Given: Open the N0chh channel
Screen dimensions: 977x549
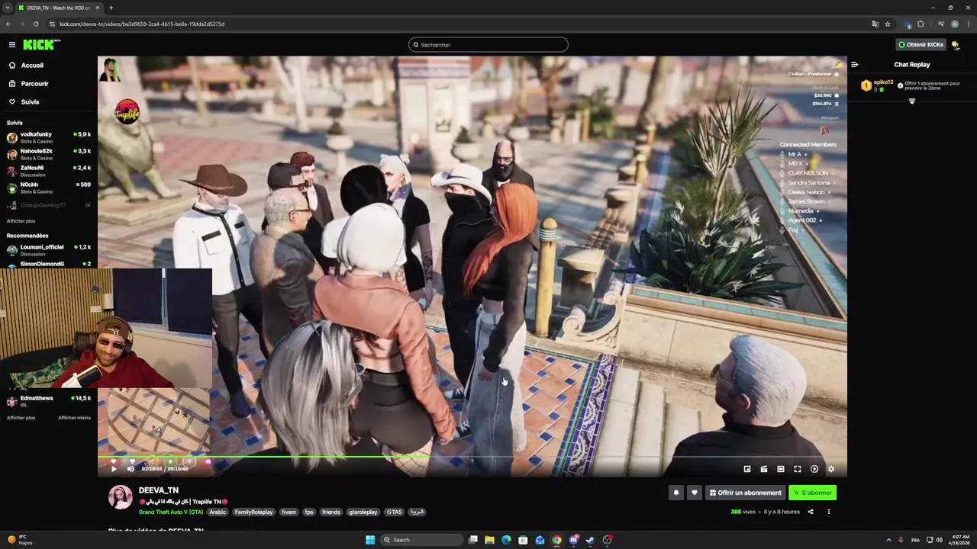Looking at the screenshot, I should pyautogui.click(x=49, y=188).
